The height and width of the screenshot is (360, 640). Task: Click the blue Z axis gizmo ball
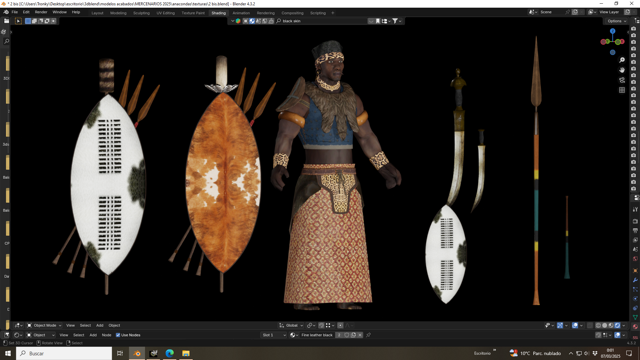pos(612,31)
